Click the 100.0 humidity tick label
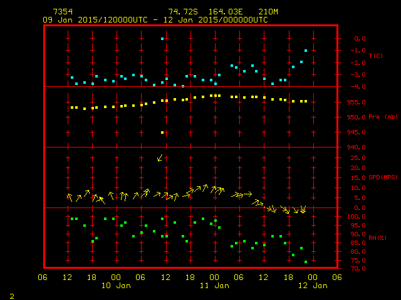401x300 pixels. (357, 217)
